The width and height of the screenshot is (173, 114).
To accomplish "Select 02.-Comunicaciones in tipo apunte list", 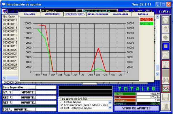I will point(84,105).
